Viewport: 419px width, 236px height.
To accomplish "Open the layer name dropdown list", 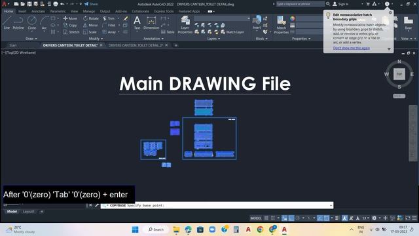I will [x=222, y=18].
